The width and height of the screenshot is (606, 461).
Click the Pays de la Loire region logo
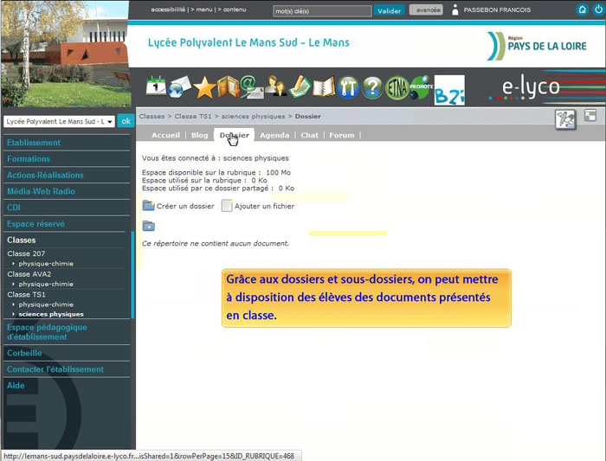(537, 47)
